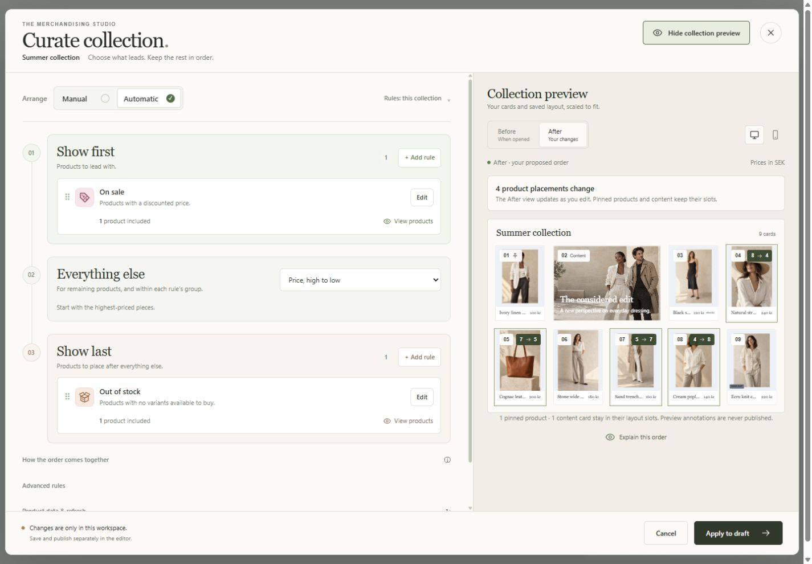The width and height of the screenshot is (812, 564).
Task: Click the eye icon next to Explain this order
Action: [x=610, y=437]
